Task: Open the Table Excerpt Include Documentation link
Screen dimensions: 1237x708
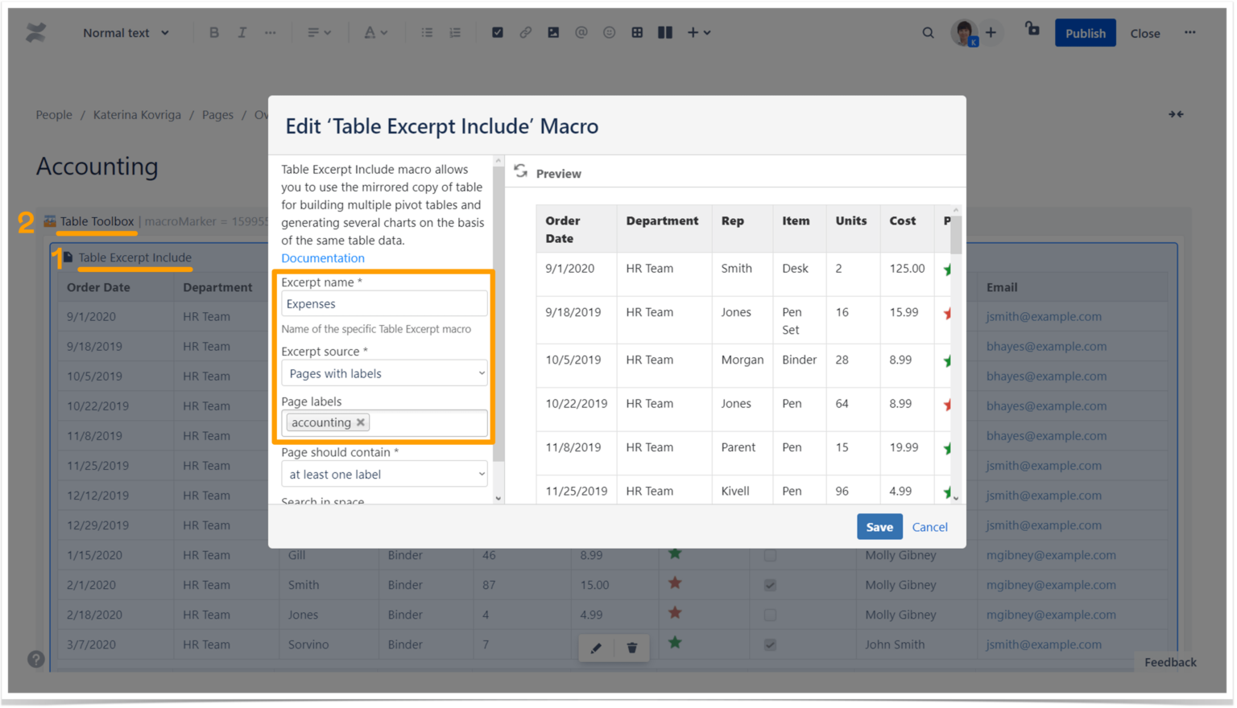Action: pyautogui.click(x=322, y=257)
